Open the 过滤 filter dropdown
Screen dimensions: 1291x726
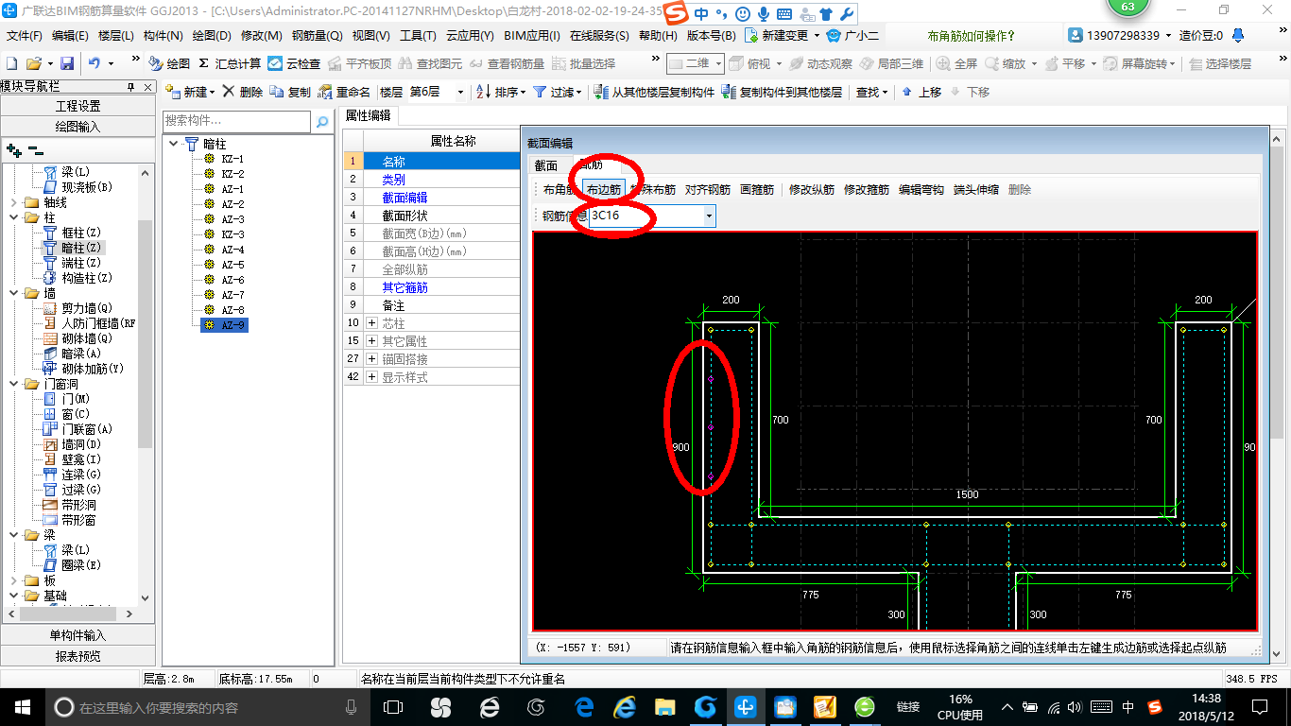point(558,92)
